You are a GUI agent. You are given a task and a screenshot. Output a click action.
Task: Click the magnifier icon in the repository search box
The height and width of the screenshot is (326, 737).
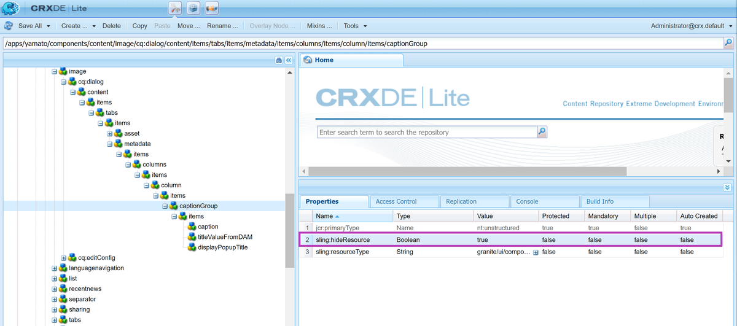coord(542,132)
